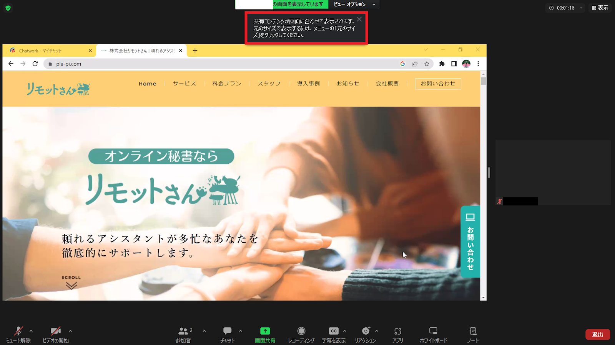
Task: Open ノート notes
Action: click(473, 334)
